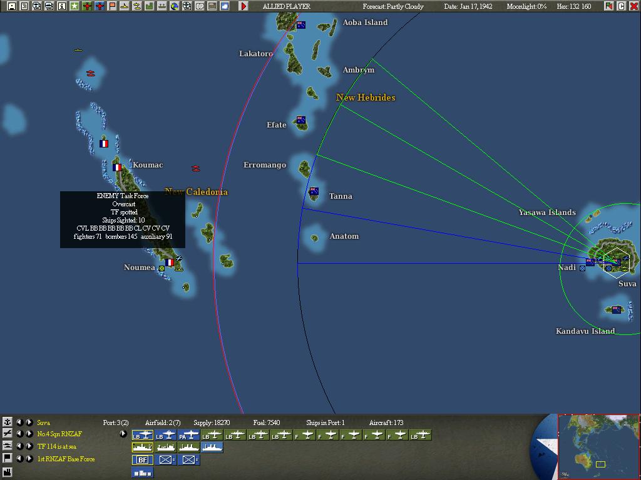This screenshot has width=641, height=480.
Task: Click the airplane icon beside No.4 Sqn RNZAF
Action: click(7, 434)
